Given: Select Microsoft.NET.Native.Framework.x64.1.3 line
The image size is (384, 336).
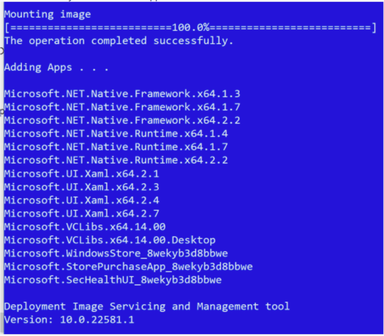Looking at the screenshot, I should [x=122, y=94].
